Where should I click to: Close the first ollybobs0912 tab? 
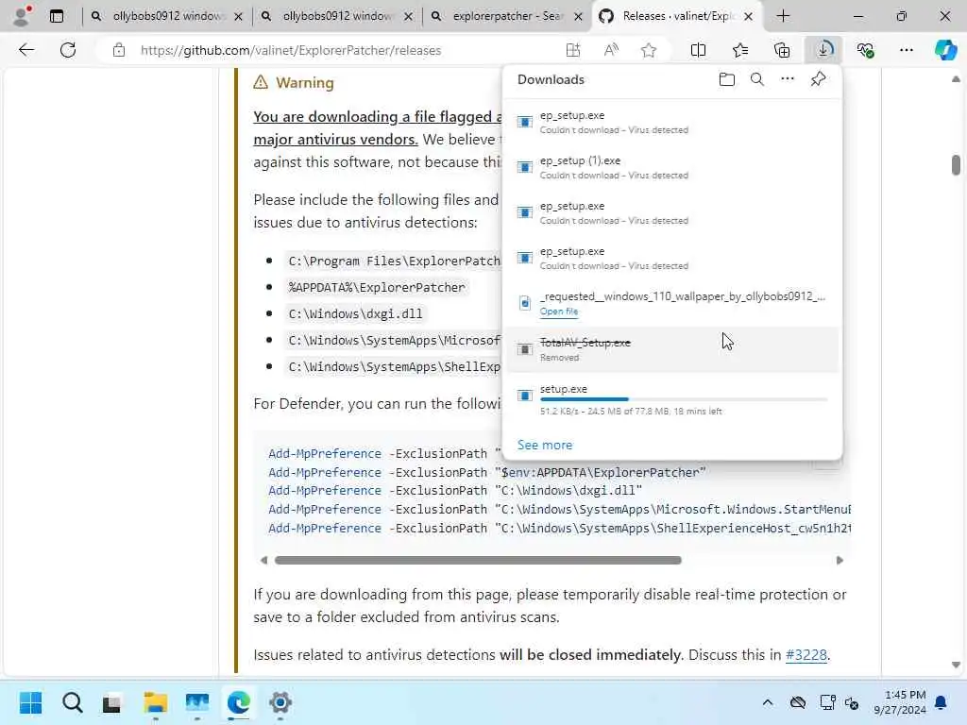[x=239, y=17]
